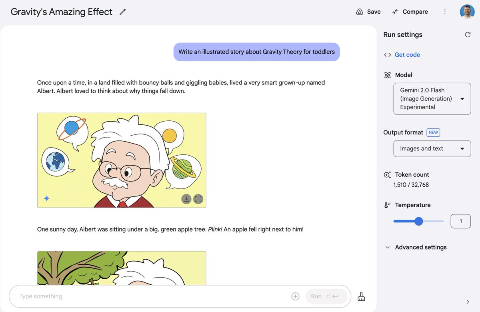Open the three-dot more options menu
Screen dimensions: 480x312
click(445, 12)
